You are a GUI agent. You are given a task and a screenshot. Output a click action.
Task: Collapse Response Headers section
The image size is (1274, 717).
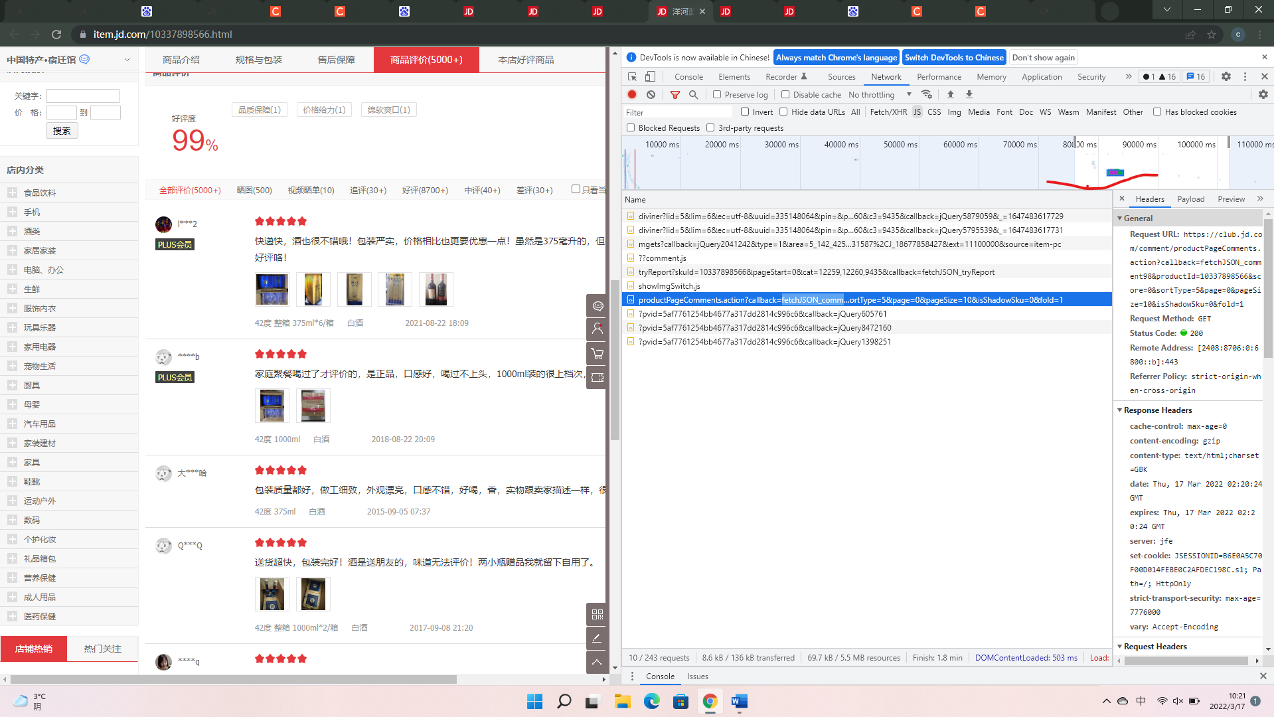point(1119,410)
